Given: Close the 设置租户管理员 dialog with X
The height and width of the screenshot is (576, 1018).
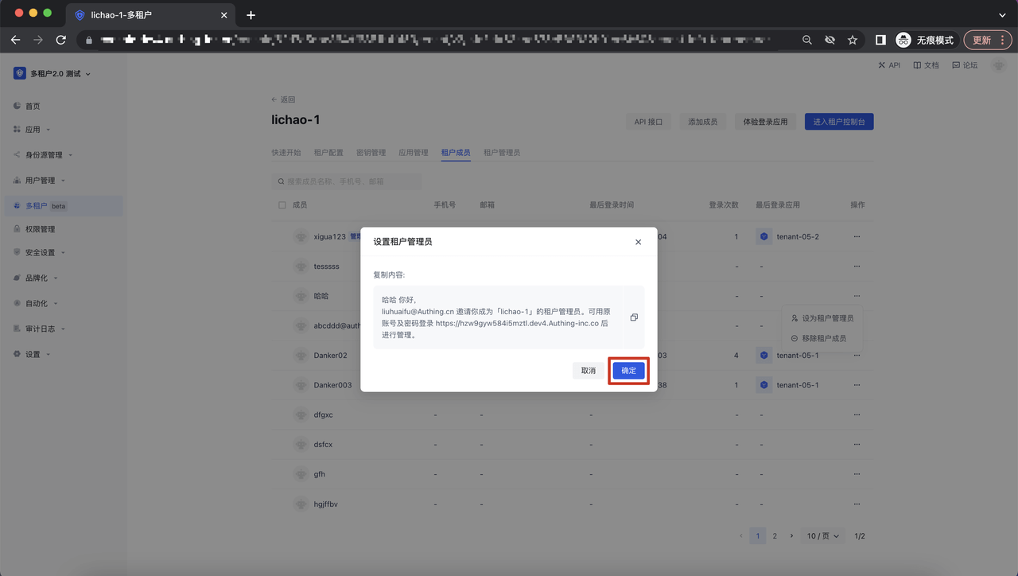Looking at the screenshot, I should pos(638,242).
